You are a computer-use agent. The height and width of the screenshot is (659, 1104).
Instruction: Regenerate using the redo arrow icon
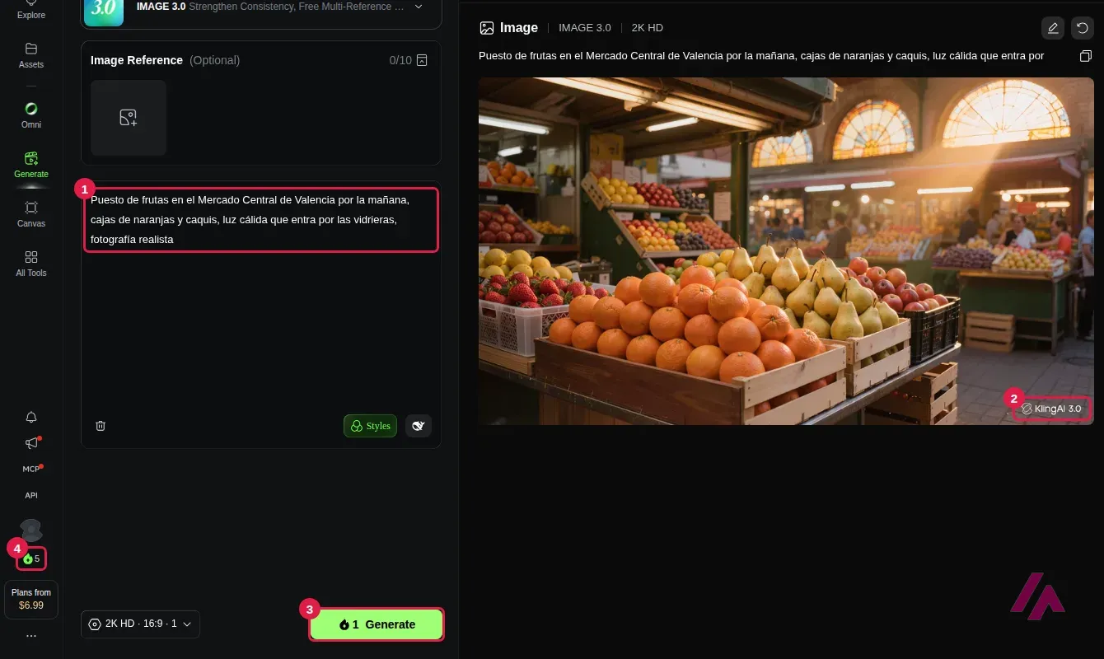1082,28
